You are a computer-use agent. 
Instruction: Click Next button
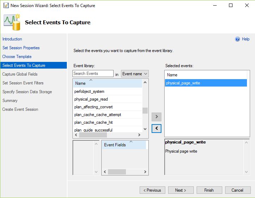pos(180,190)
